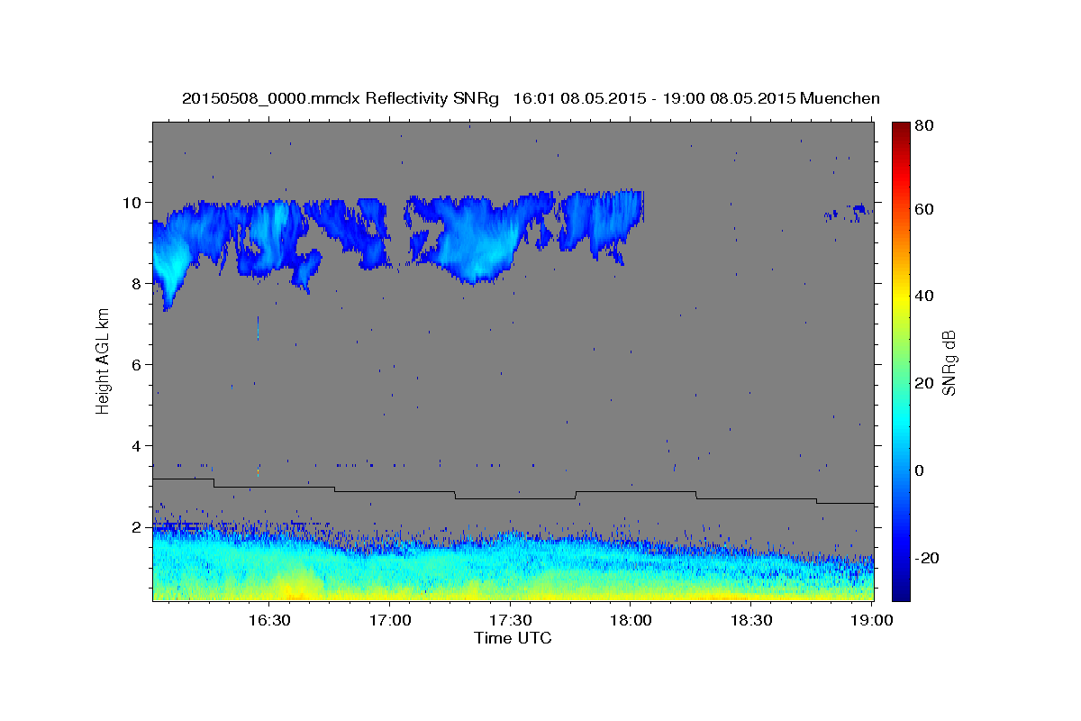Click the black stepped line in plot
The height and width of the screenshot is (721, 1081).
click(513, 492)
